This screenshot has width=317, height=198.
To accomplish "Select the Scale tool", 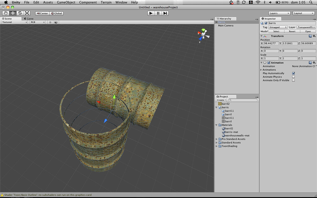I will (27, 13).
